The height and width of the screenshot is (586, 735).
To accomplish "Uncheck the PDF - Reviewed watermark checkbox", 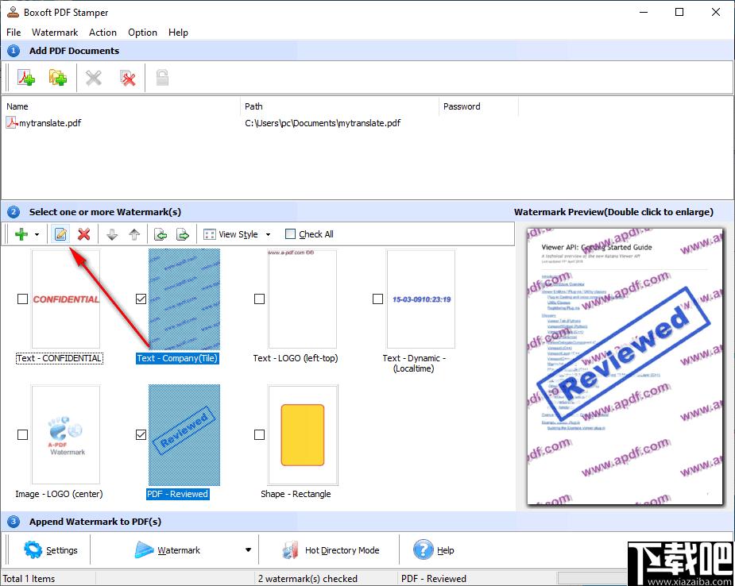I will pos(141,434).
